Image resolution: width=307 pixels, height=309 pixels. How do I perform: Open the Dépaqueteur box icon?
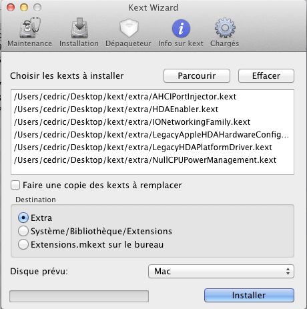point(129,28)
